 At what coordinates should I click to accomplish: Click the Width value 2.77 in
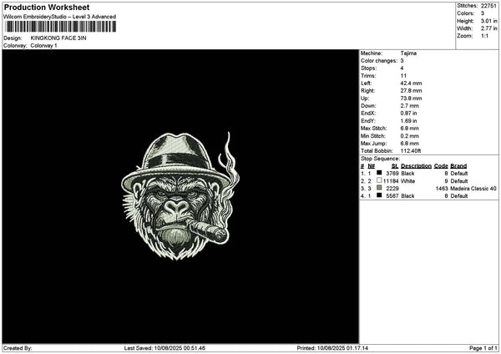488,28
